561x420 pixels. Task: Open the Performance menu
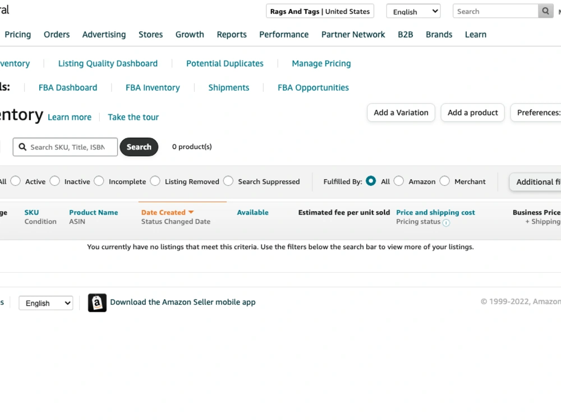(284, 34)
